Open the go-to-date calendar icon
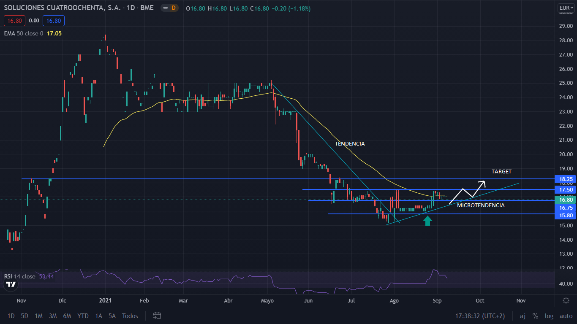The width and height of the screenshot is (577, 324). point(157,316)
